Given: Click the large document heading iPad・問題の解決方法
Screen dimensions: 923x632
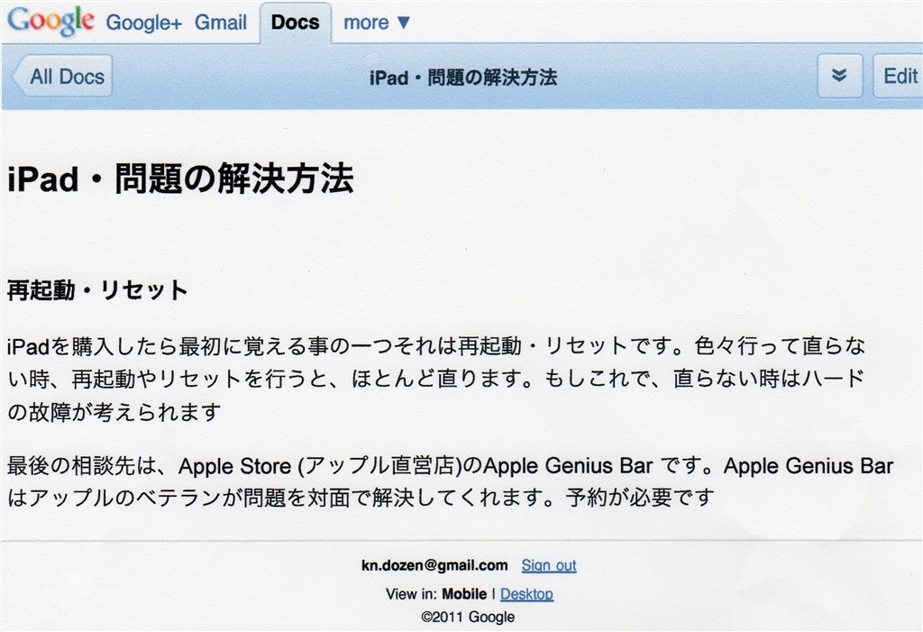Looking at the screenshot, I should (180, 179).
